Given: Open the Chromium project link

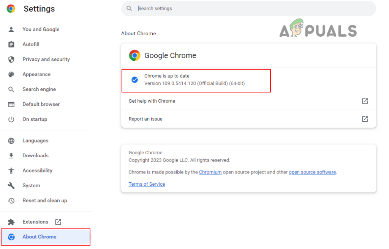Looking at the screenshot, I should (x=210, y=172).
